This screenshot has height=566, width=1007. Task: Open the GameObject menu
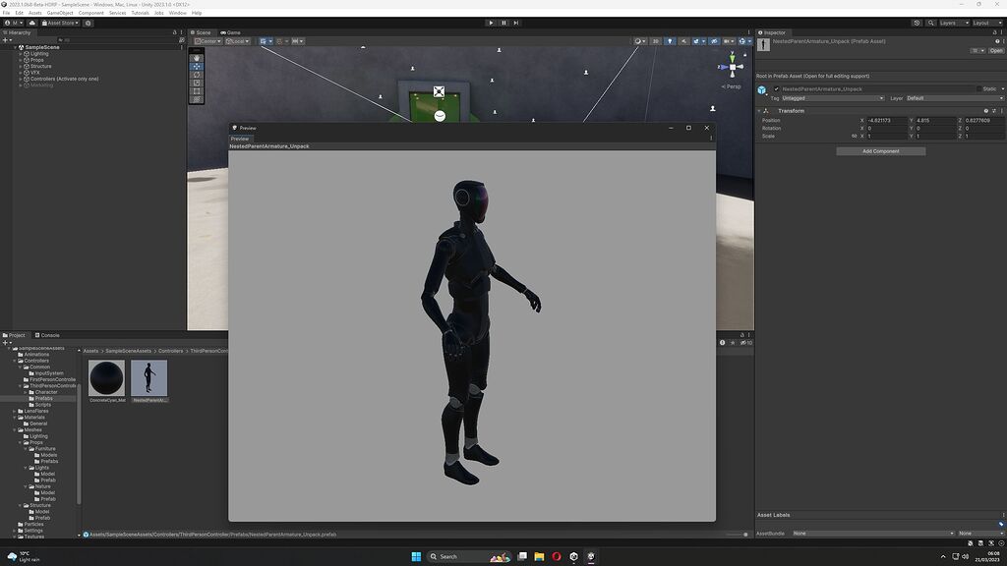pos(61,12)
